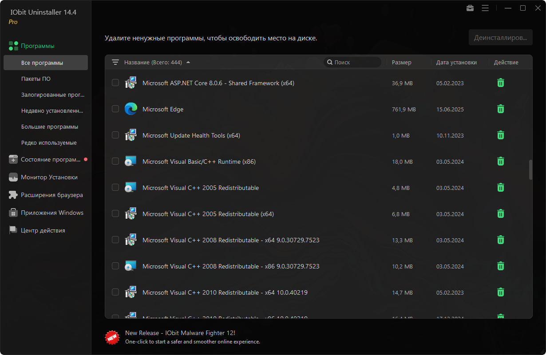Click the Visual C++ 2005 Redistributable icon
Viewport: 546px width, 355px height.
click(131, 187)
